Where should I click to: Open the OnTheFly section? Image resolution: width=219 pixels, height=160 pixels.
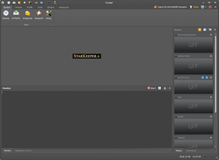[16, 15]
